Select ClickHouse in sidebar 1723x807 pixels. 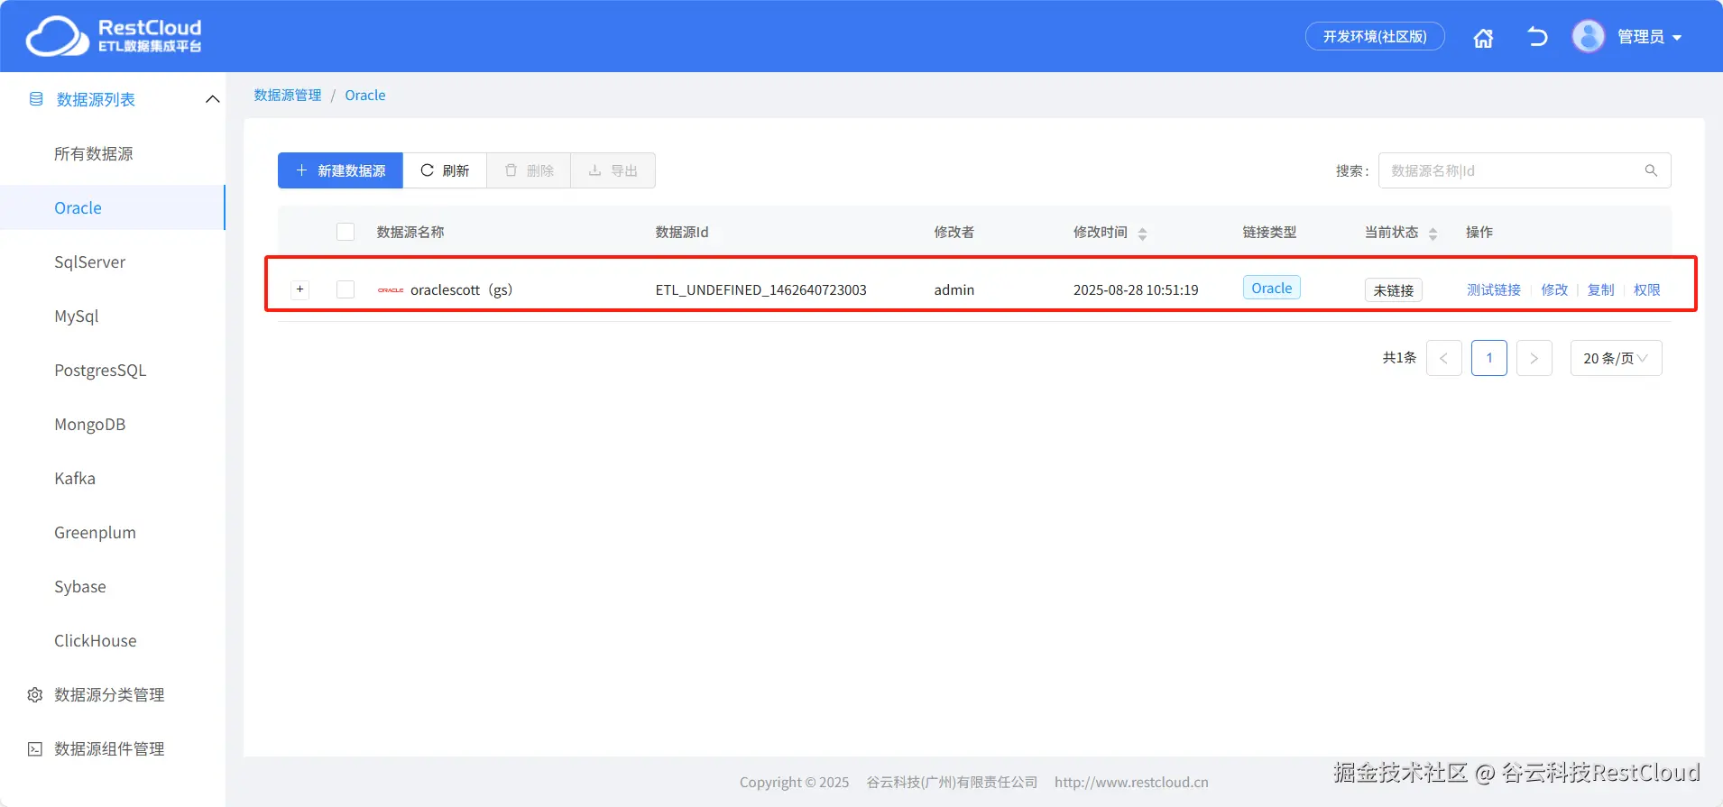pyautogui.click(x=96, y=641)
